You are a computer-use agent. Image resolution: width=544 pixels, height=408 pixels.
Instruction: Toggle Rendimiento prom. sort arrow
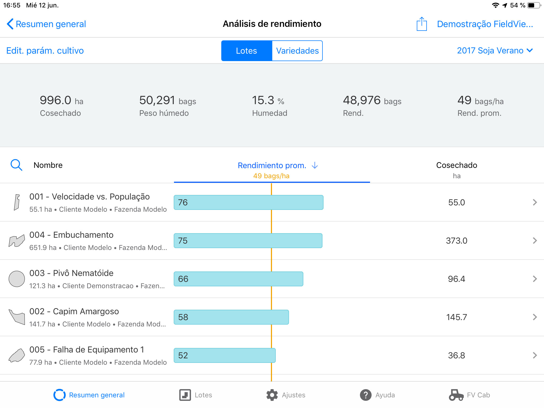315,165
